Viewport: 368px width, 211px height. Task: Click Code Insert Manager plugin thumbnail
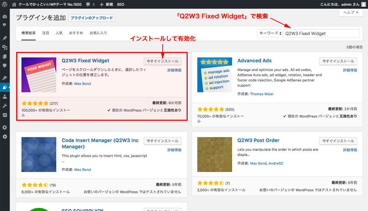point(39,154)
